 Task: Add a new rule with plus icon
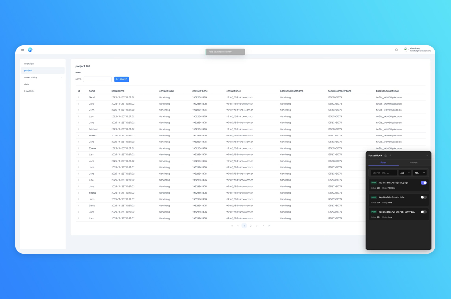(x=390, y=155)
